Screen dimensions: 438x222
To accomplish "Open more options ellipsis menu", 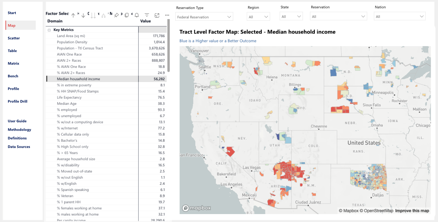I will 167,15.
